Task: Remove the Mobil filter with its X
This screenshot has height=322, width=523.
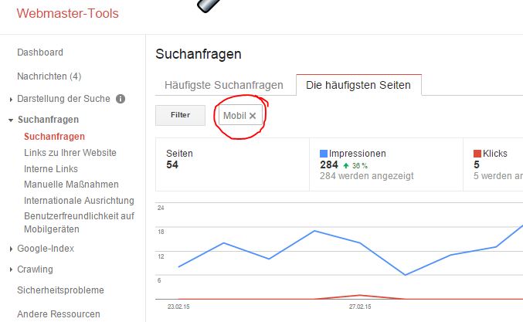Action: pos(253,116)
